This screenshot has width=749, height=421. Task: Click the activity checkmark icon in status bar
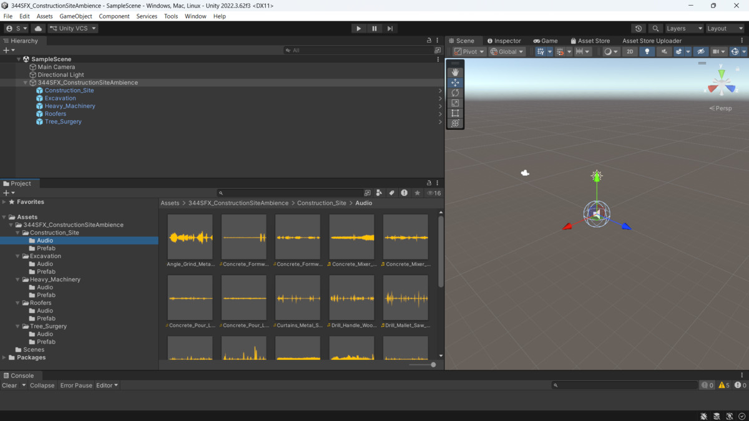[x=742, y=416]
